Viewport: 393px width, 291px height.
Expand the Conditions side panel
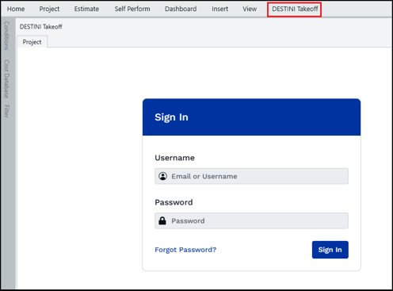pyautogui.click(x=6, y=36)
